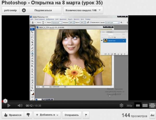The image size is (156, 120).
Task: Select the Crop tool
Action: tap(32, 42)
